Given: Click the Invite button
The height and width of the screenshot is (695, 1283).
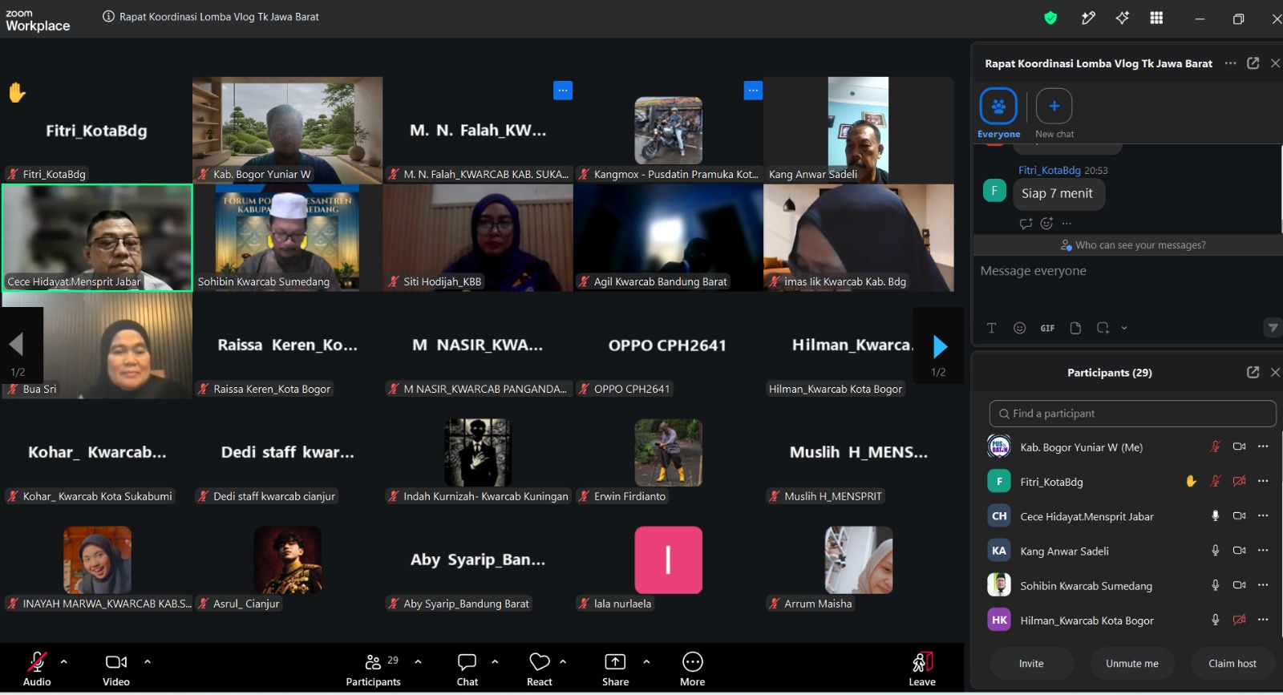Looking at the screenshot, I should pyautogui.click(x=1031, y=664).
